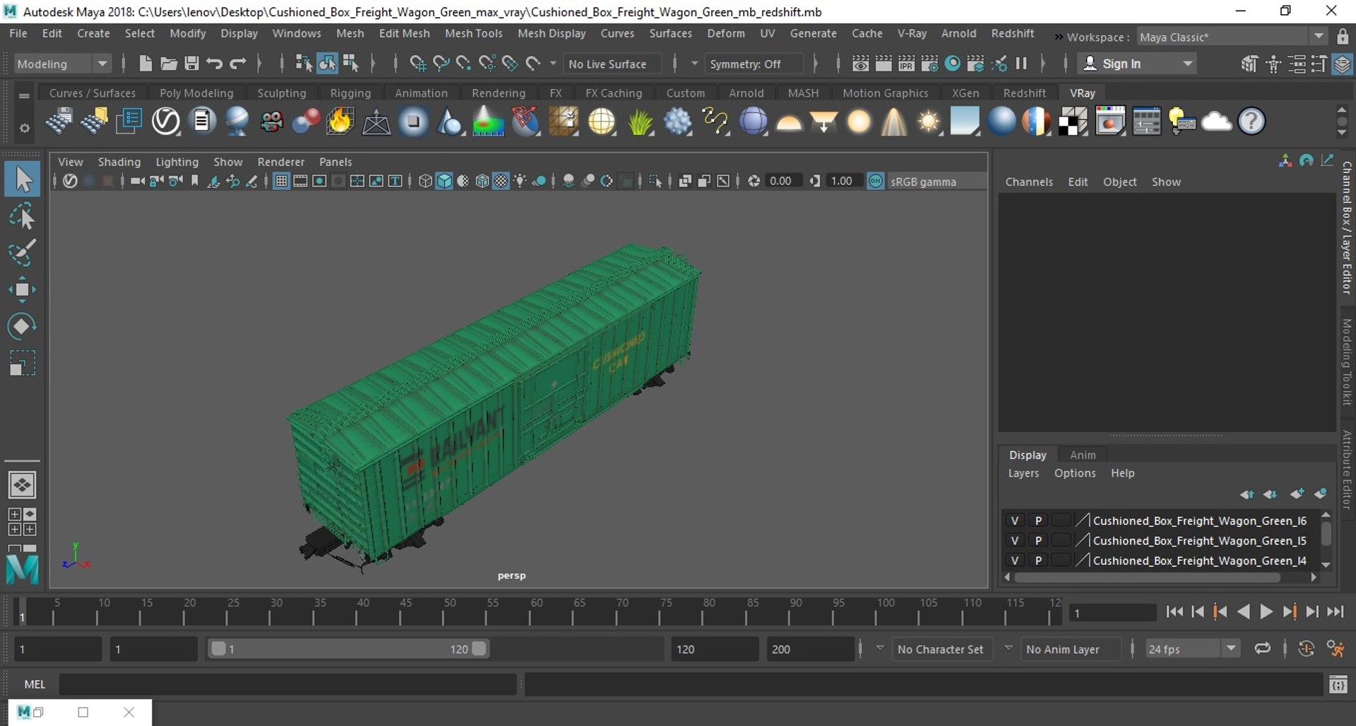
Task: Click the V-Ray grass fur shelf icon
Action: click(x=641, y=121)
